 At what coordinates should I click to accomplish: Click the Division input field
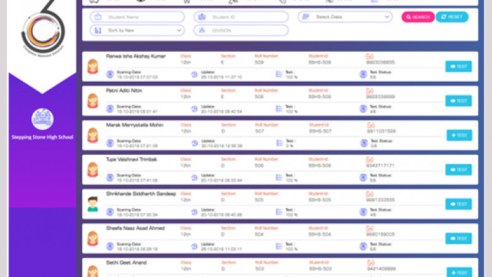(241, 30)
